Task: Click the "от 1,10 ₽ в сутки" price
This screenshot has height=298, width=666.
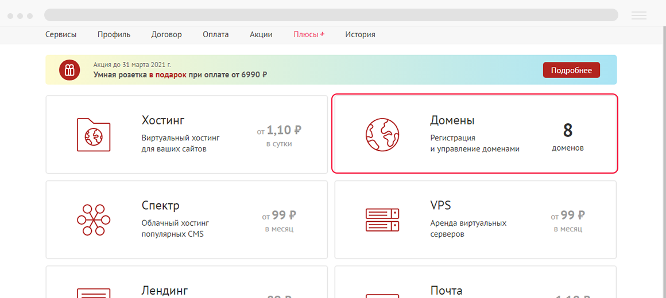Action: click(x=280, y=136)
